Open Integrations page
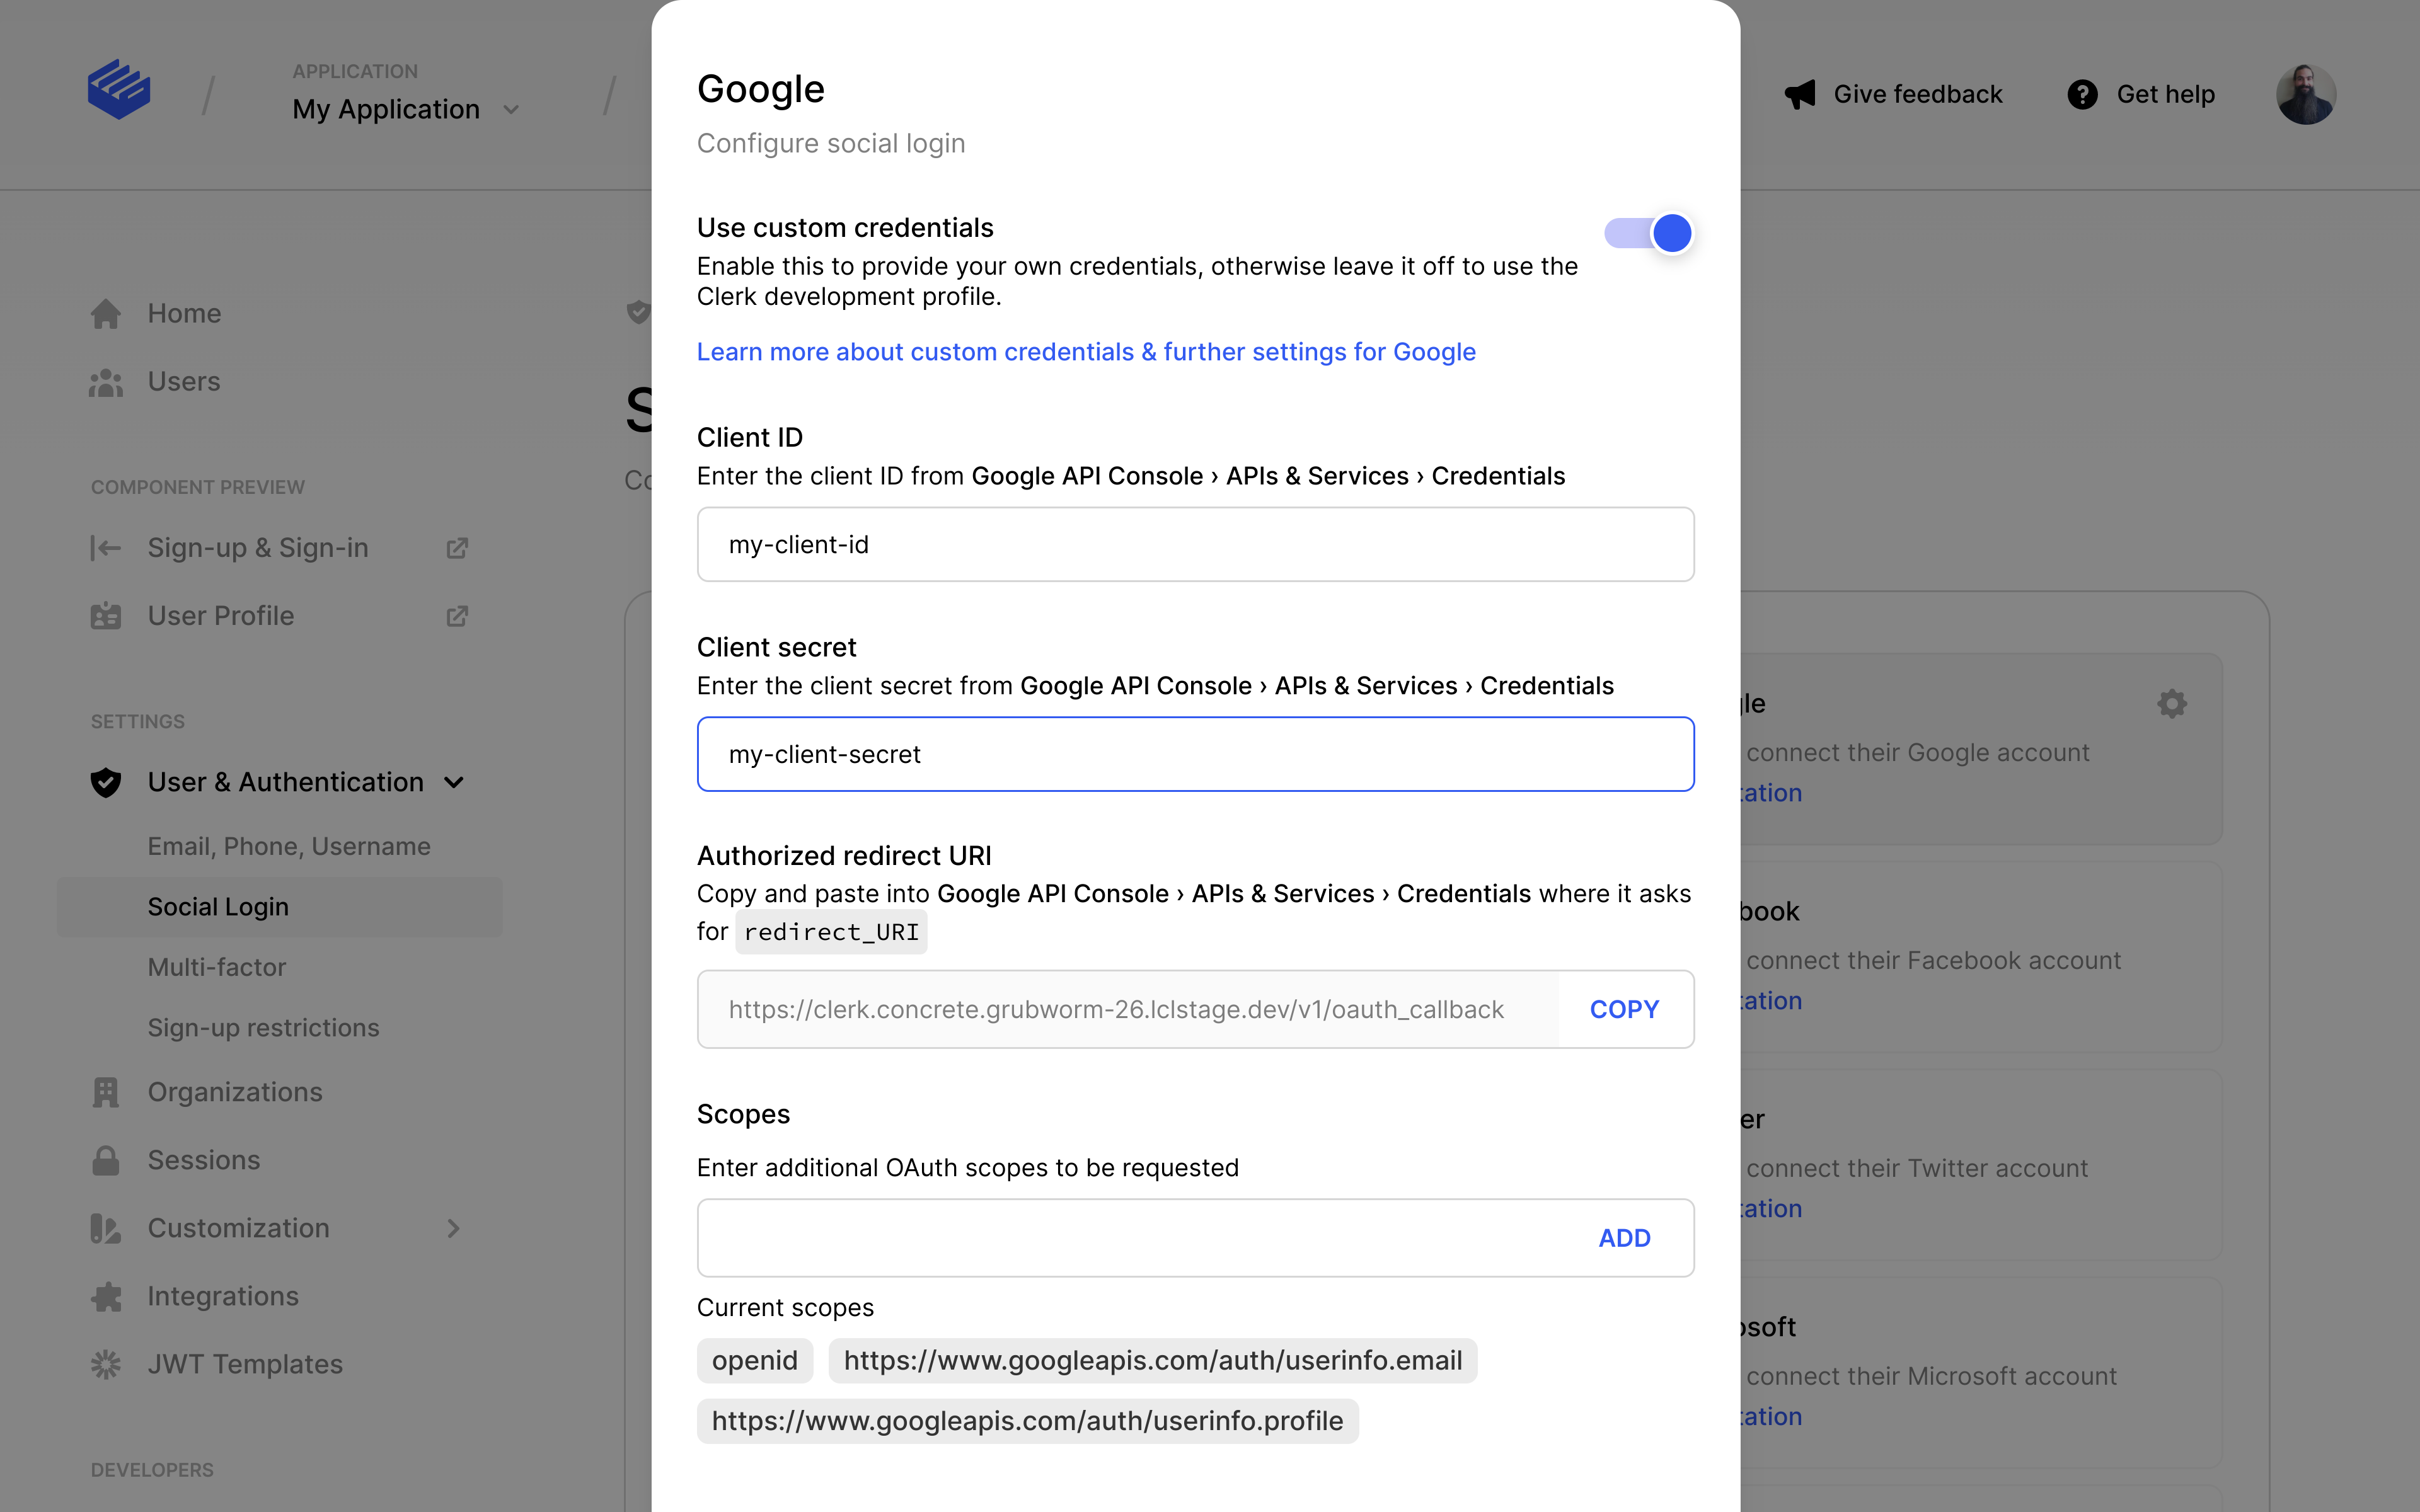The height and width of the screenshot is (1512, 2420). point(223,1296)
